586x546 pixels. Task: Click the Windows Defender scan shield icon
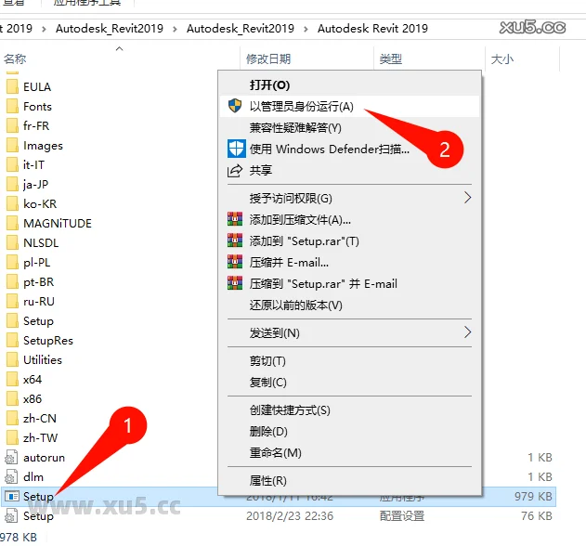pyautogui.click(x=235, y=149)
